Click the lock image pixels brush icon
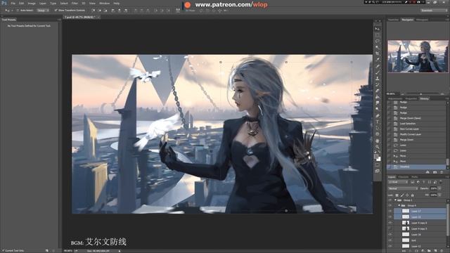Image resolution: width=450 pixels, height=253 pixels. click(402, 195)
